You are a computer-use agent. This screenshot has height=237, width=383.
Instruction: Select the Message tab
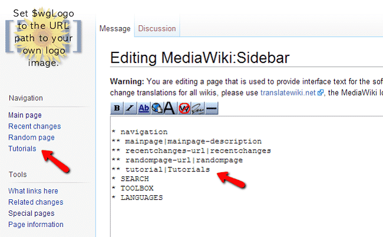(x=115, y=28)
